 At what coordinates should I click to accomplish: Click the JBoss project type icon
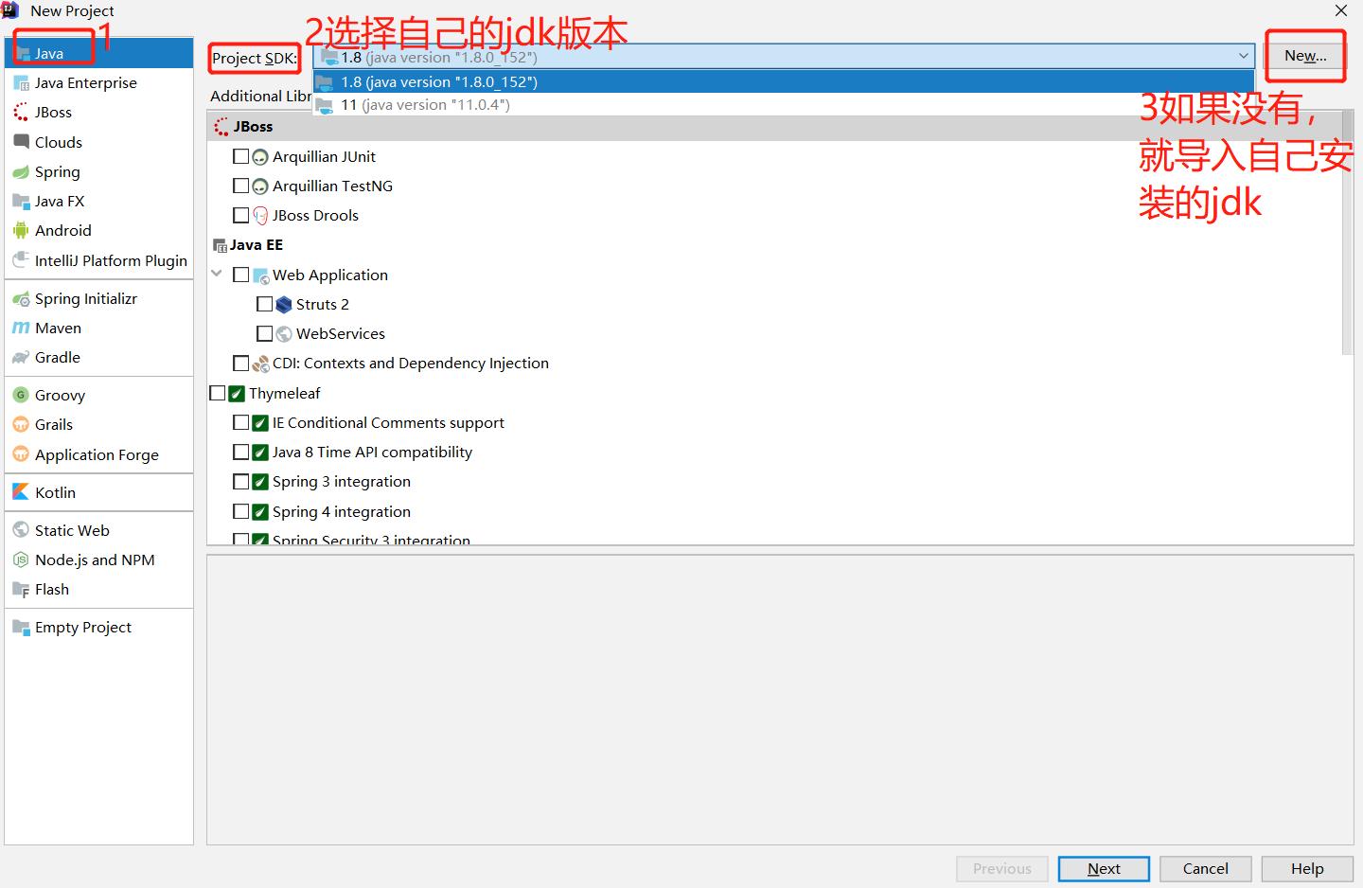[21, 113]
